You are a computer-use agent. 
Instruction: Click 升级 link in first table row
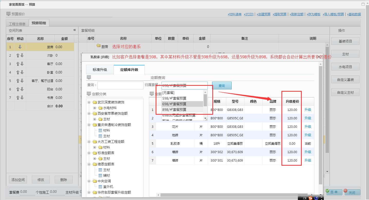(x=308, y=110)
